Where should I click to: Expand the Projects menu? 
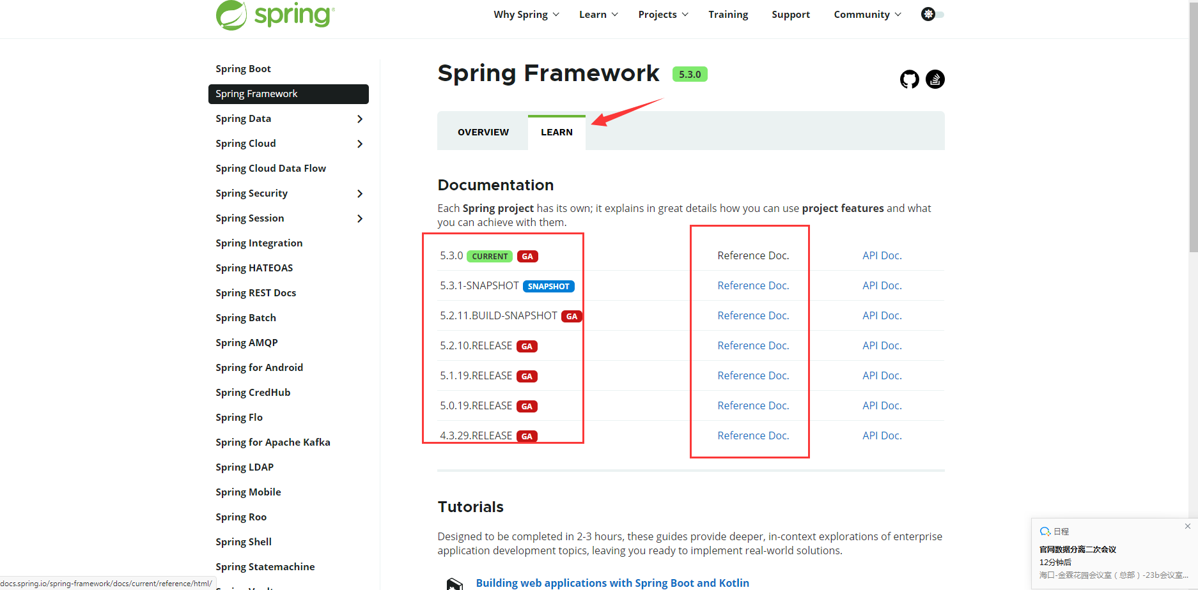[x=663, y=14]
